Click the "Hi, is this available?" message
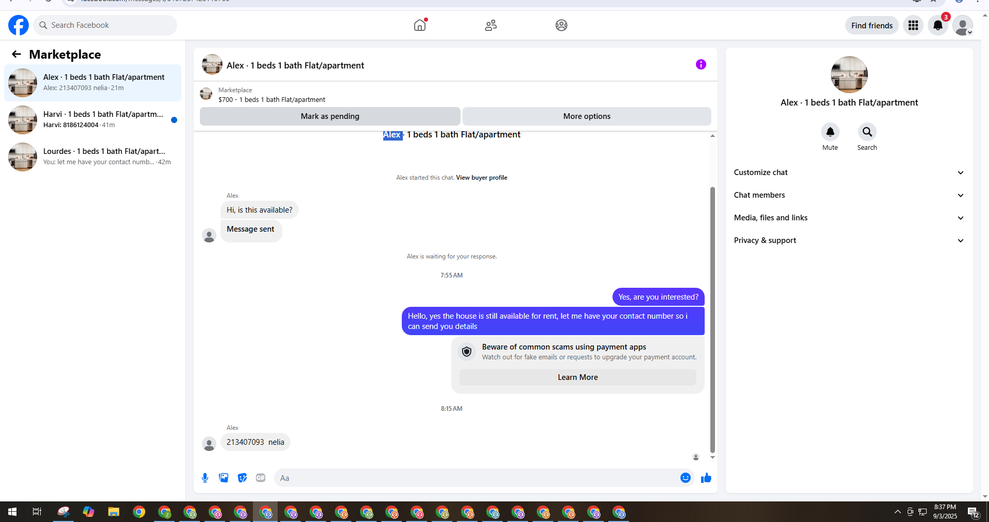Screen dimensions: 989x522 pos(260,210)
